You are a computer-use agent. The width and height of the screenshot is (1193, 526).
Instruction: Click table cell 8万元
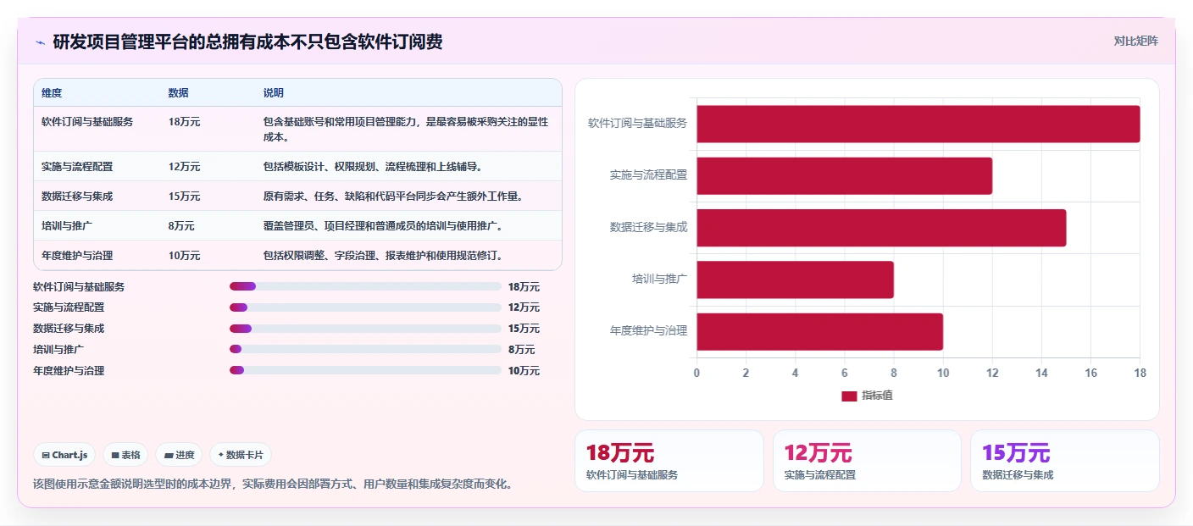coord(181,226)
